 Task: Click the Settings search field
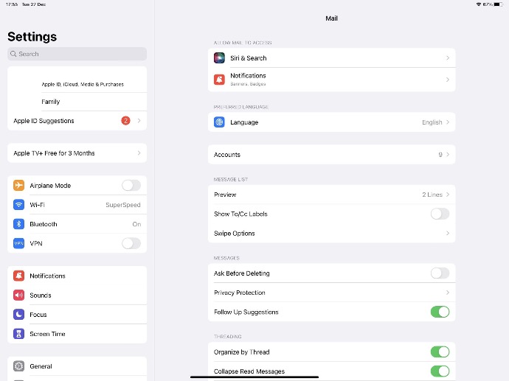77,54
